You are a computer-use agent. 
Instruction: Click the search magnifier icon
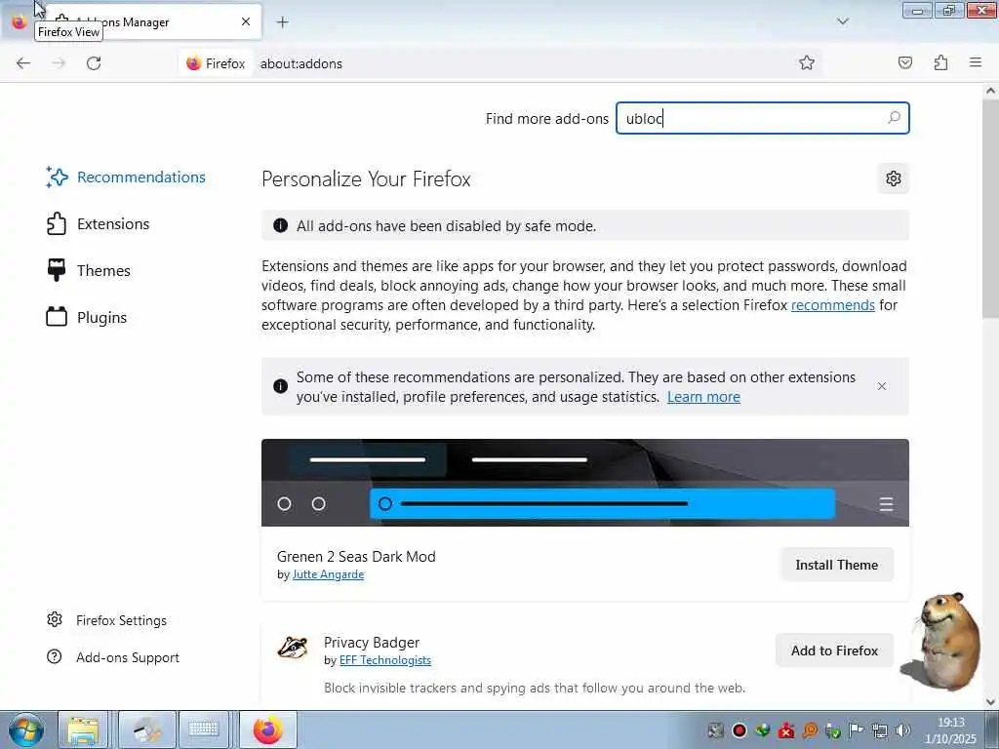coord(894,118)
